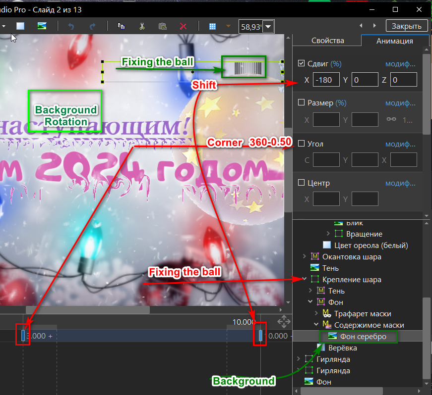Viewport: 432px width, 395px height.
Task: Toggle the grid display icon
Action: (212, 26)
